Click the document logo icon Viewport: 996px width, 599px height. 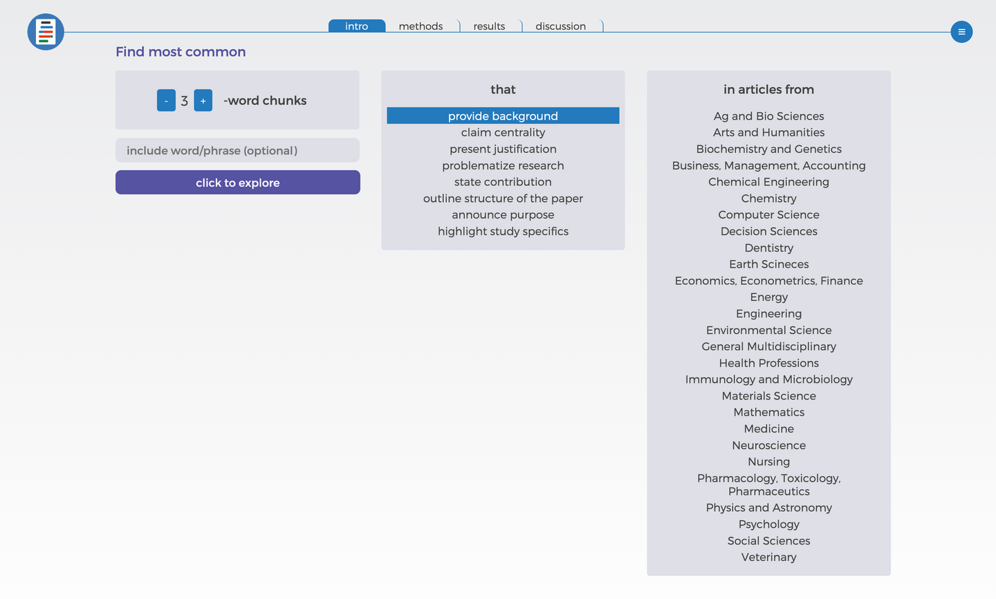(46, 32)
